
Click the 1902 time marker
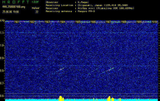pyautogui.click(x=32, y=22)
